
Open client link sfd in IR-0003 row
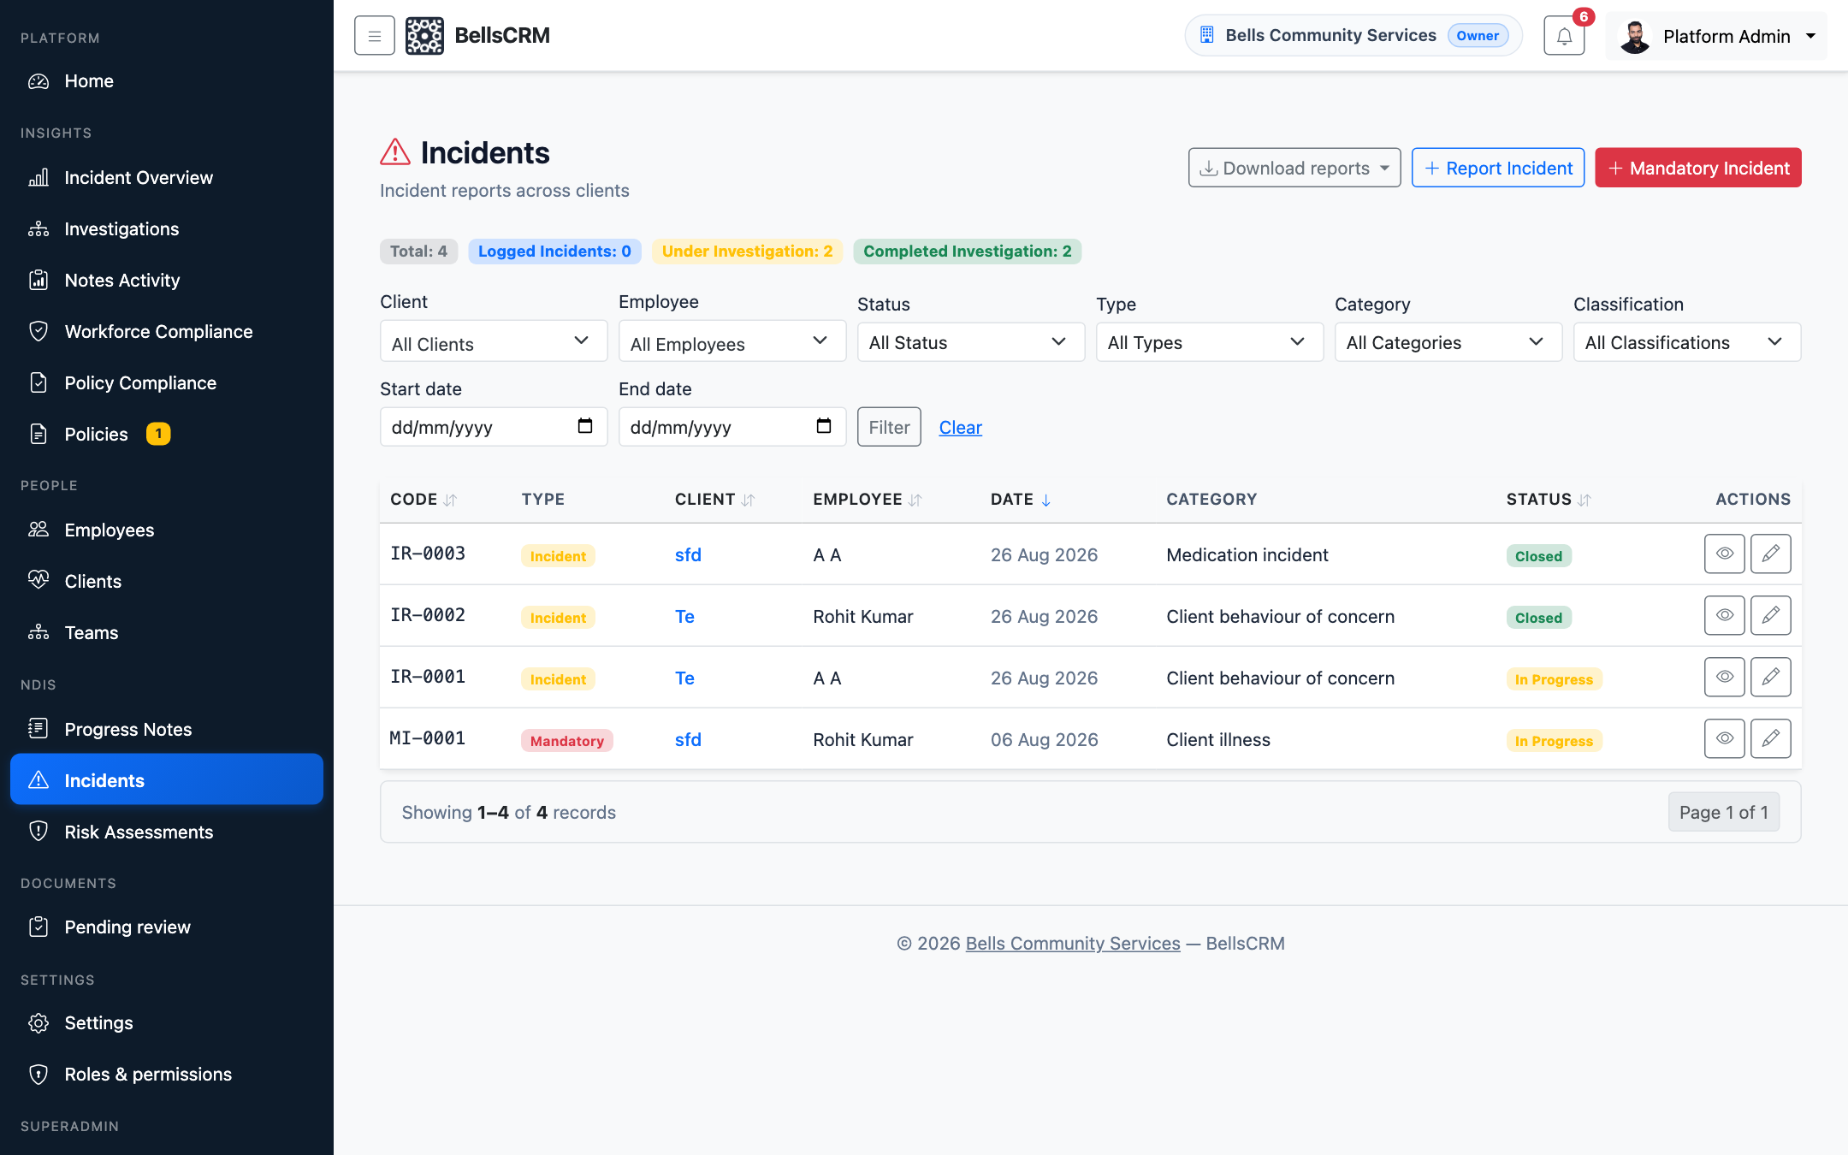coord(688,554)
